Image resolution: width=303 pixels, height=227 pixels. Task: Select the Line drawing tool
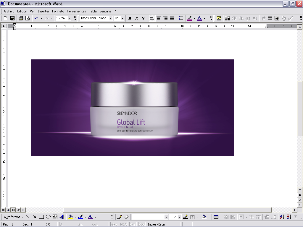[x=28, y=217]
